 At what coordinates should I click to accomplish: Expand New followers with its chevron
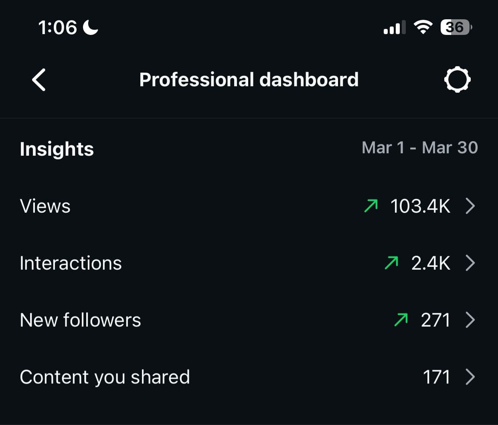(470, 320)
